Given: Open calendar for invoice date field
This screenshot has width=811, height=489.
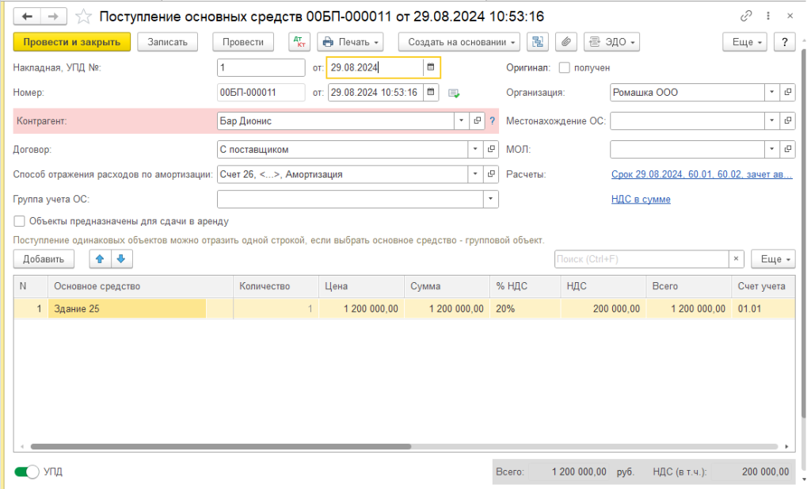Looking at the screenshot, I should [430, 67].
